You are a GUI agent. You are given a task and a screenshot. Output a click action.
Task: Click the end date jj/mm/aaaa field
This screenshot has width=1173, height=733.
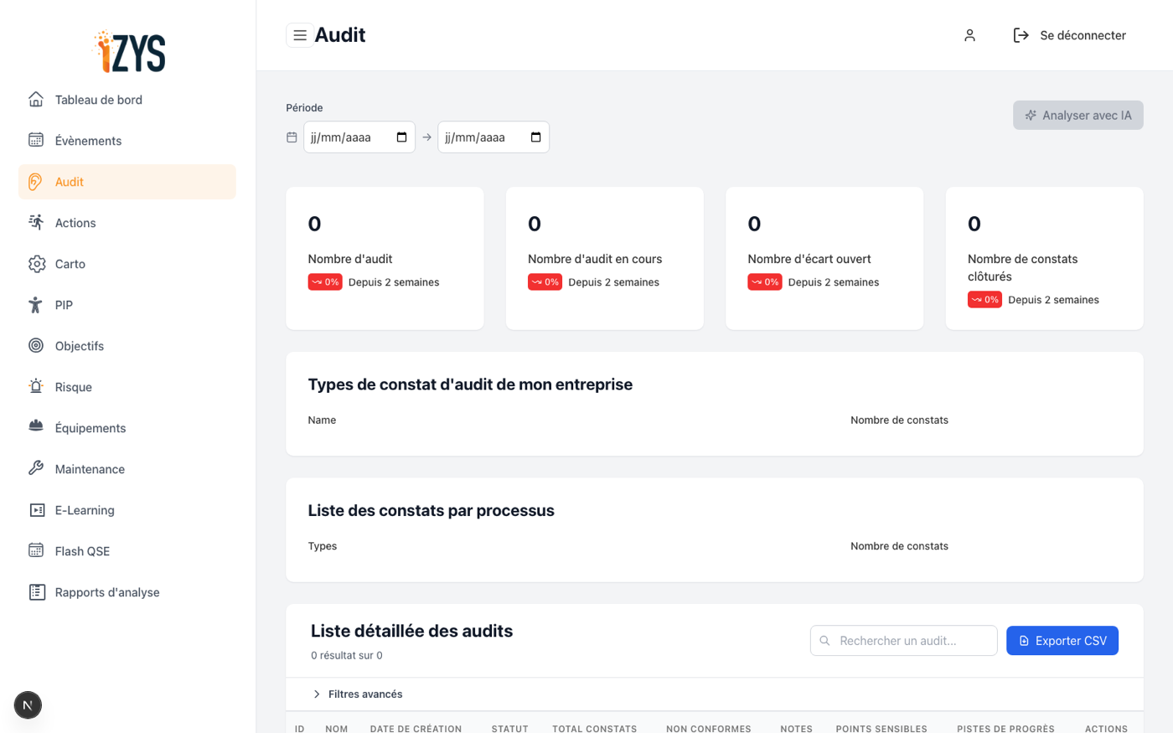point(493,137)
